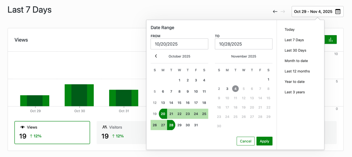Viewport: 352px width, 157px height.
Task: Select Last 12 months preset
Action: click(x=297, y=71)
